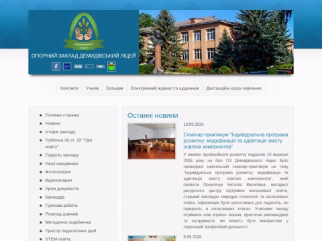322x241 pixels.
Task: Click the second news item thumbnail
Action: 152,238
